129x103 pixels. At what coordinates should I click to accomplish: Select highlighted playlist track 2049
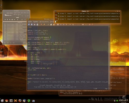15,33
